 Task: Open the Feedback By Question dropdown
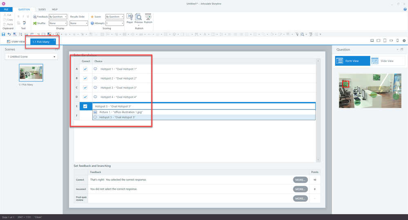point(58,17)
